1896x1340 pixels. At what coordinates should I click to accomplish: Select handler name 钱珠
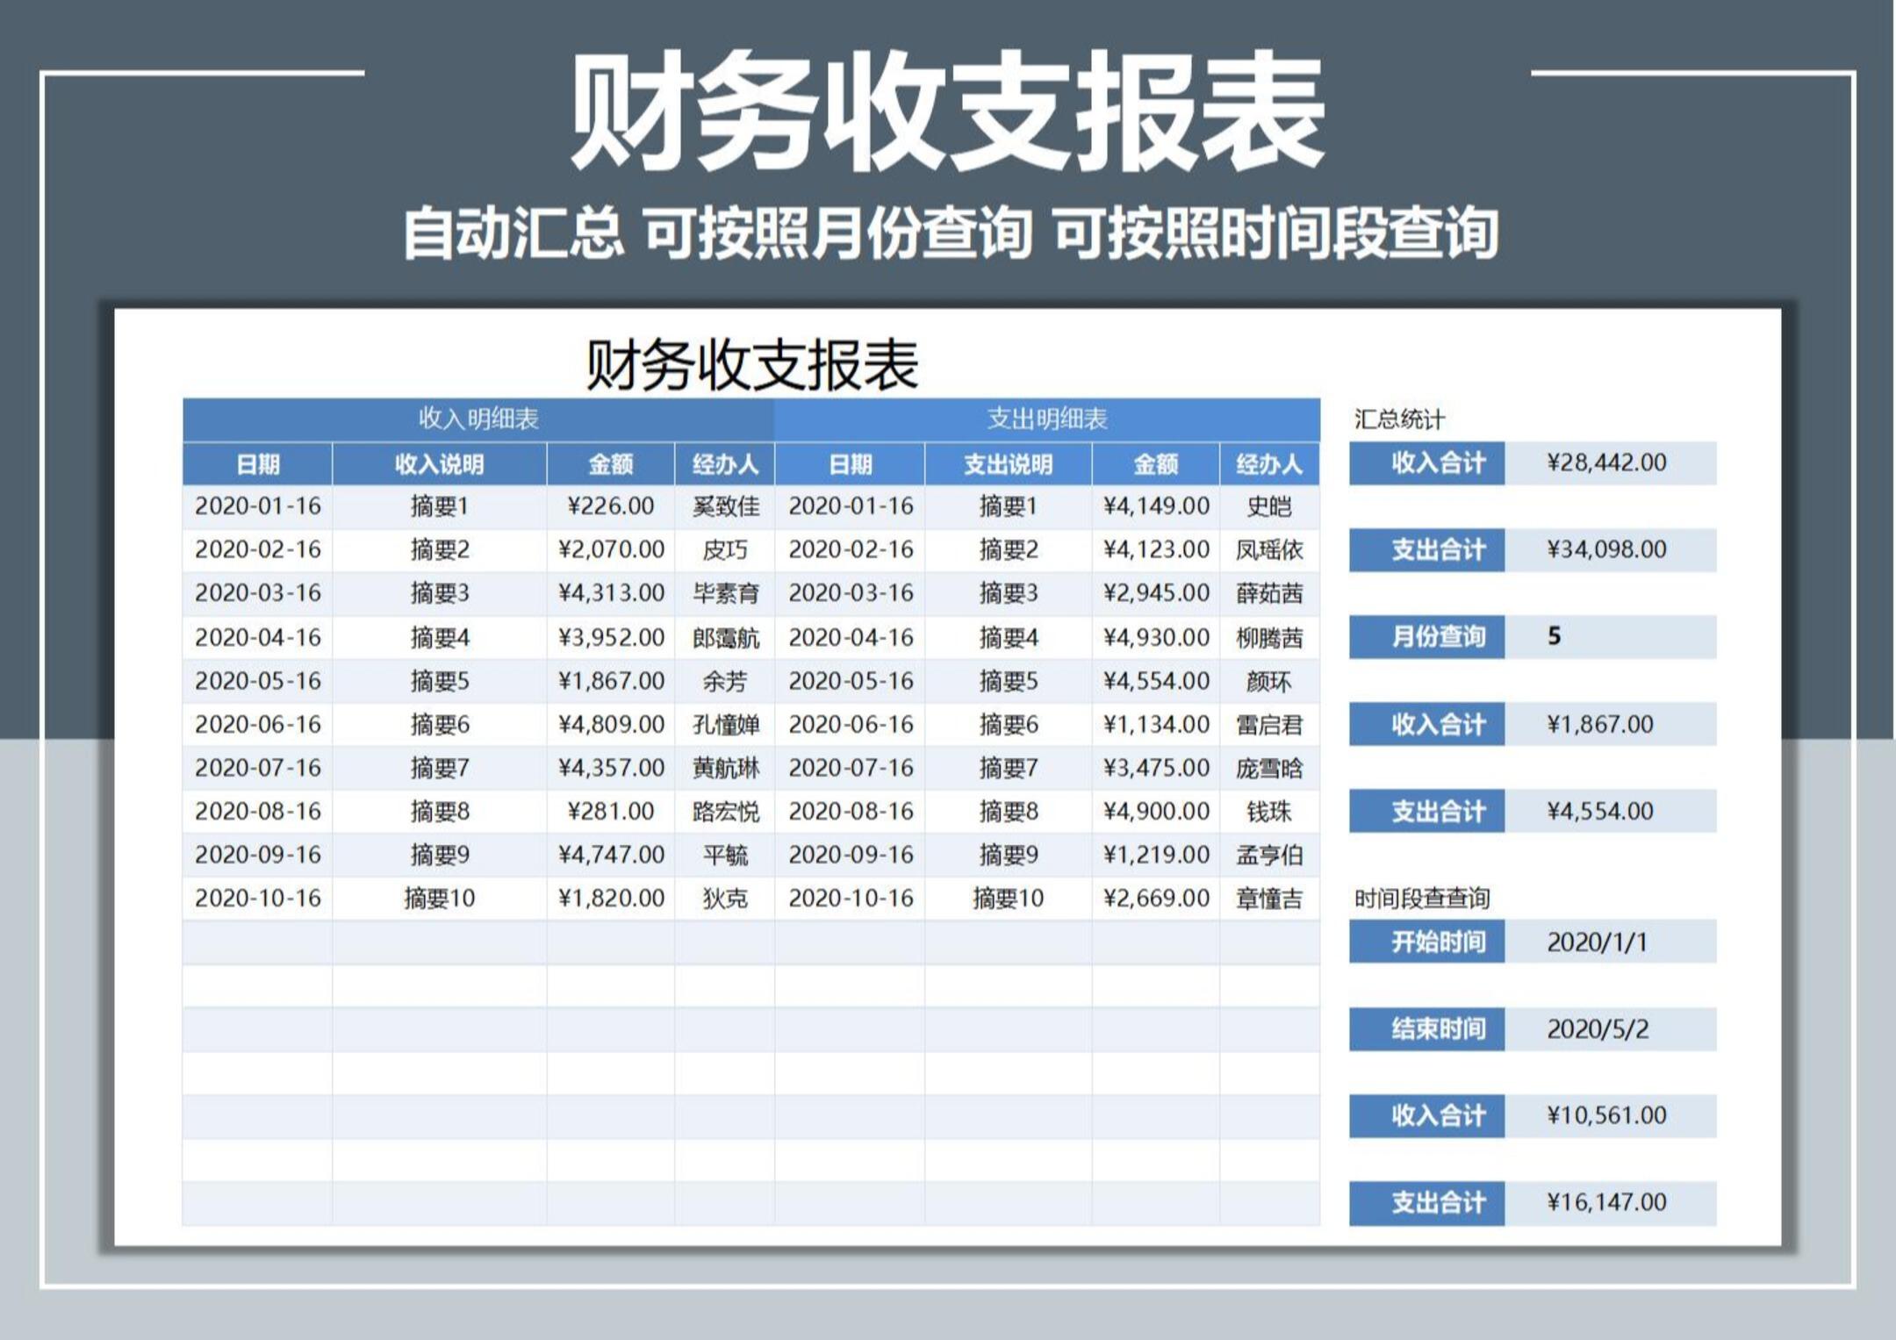pyautogui.click(x=1269, y=811)
